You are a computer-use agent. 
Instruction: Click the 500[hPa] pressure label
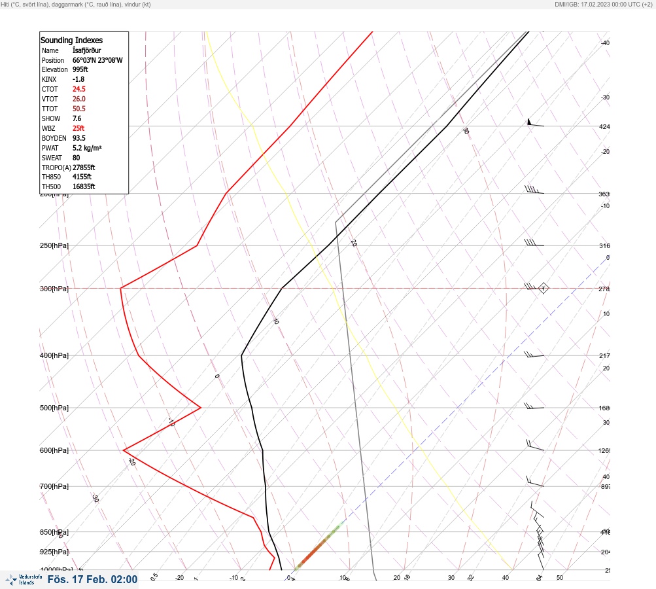tap(54, 408)
